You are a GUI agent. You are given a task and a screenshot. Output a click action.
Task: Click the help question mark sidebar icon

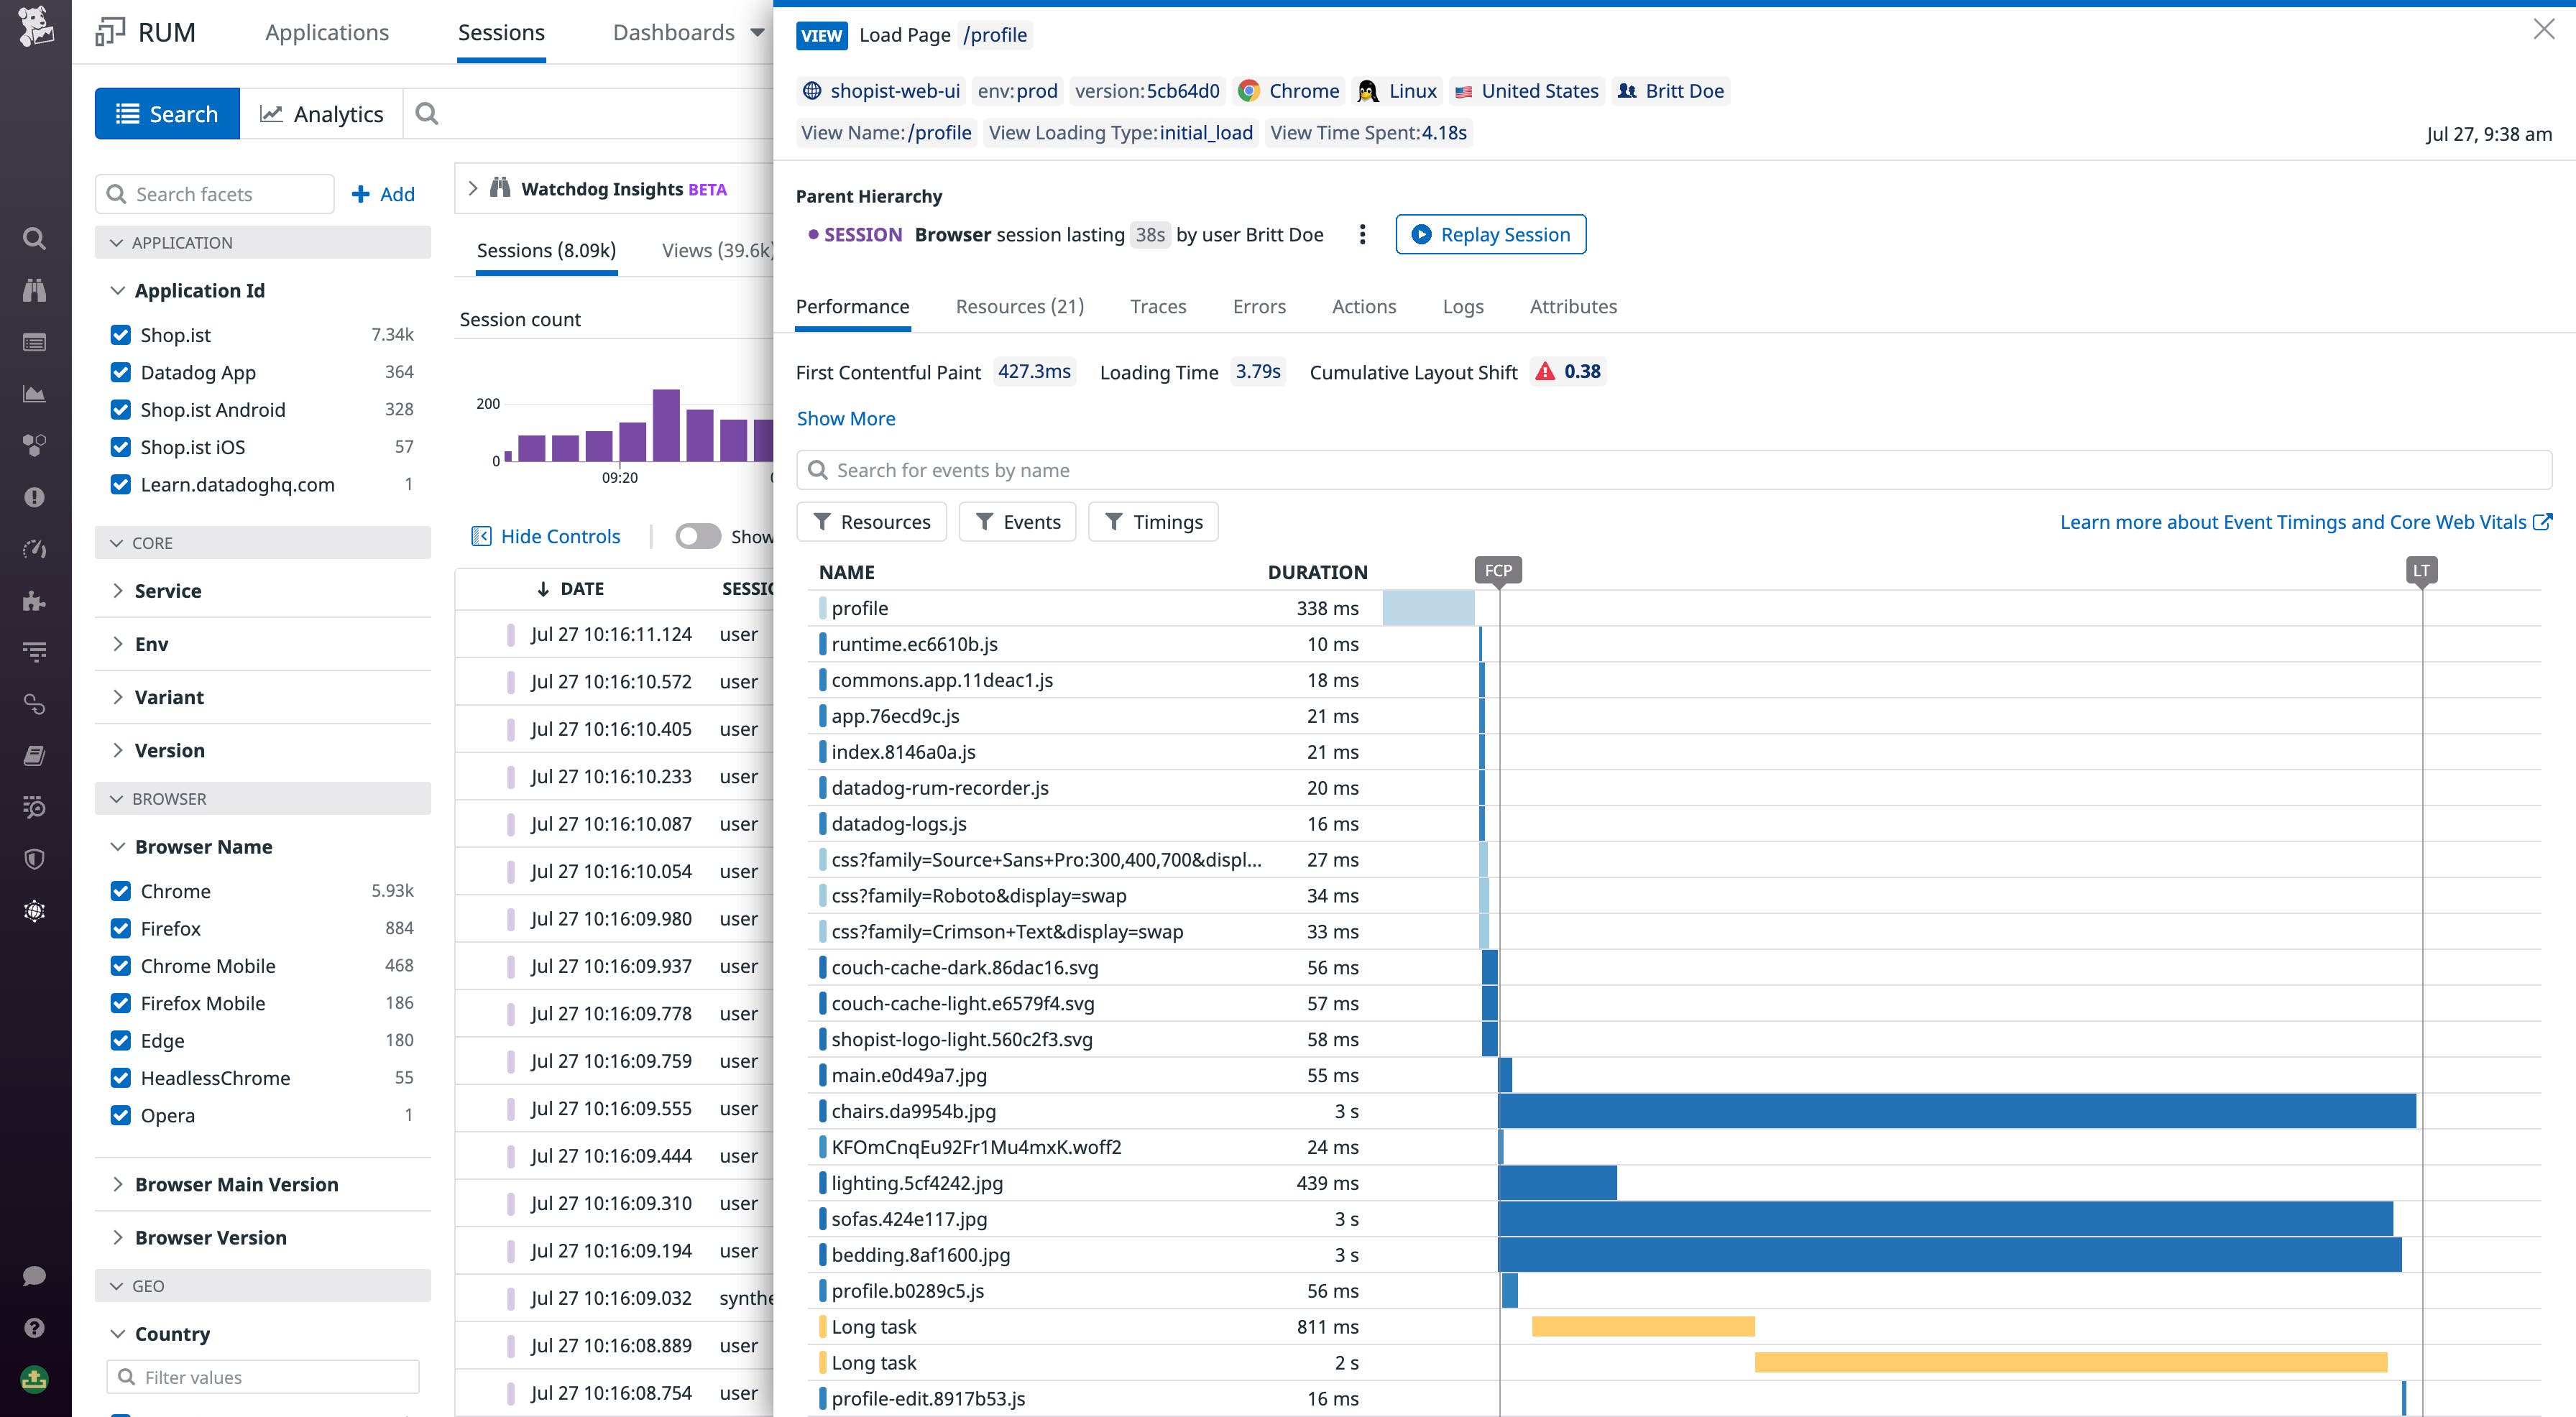[34, 1328]
